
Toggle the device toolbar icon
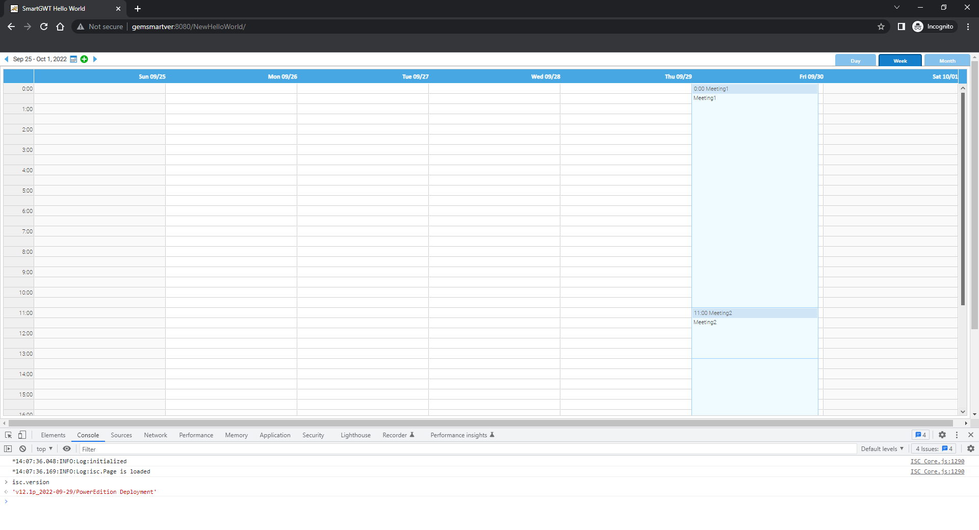tap(22, 435)
